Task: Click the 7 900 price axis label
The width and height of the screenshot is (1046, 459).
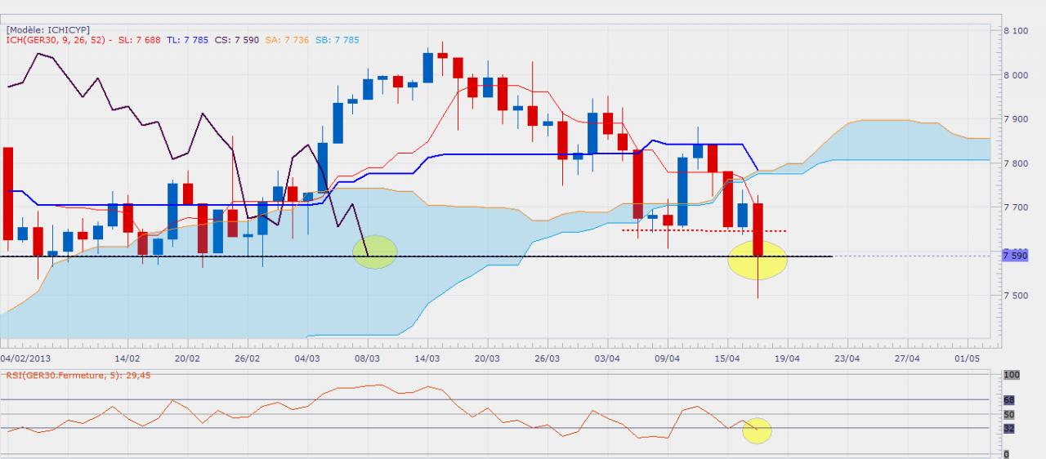Action: (x=1016, y=119)
